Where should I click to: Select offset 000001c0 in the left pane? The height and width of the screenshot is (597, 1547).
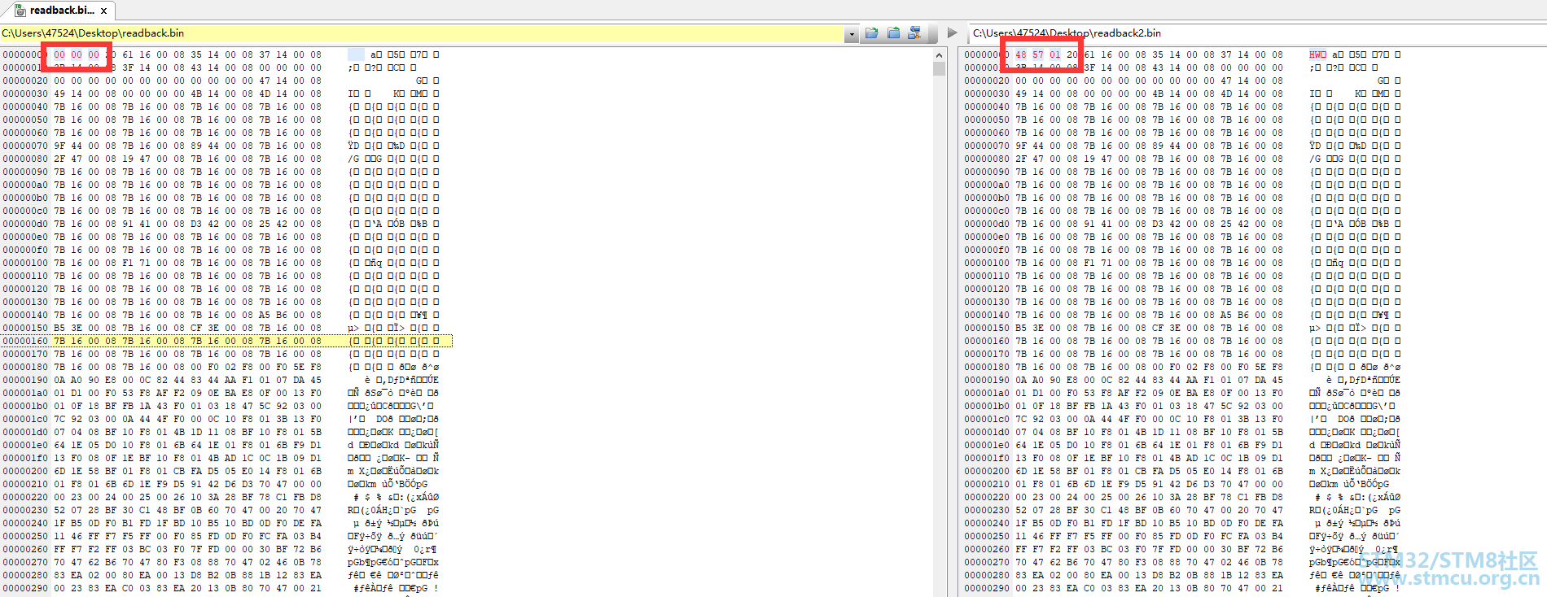tap(25, 419)
